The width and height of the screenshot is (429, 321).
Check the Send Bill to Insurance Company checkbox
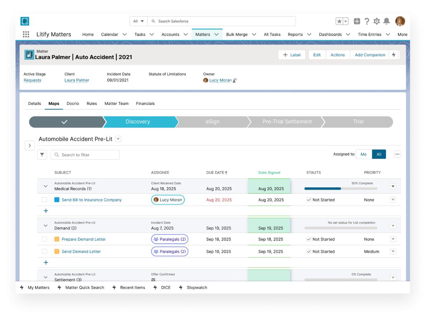tap(44, 200)
